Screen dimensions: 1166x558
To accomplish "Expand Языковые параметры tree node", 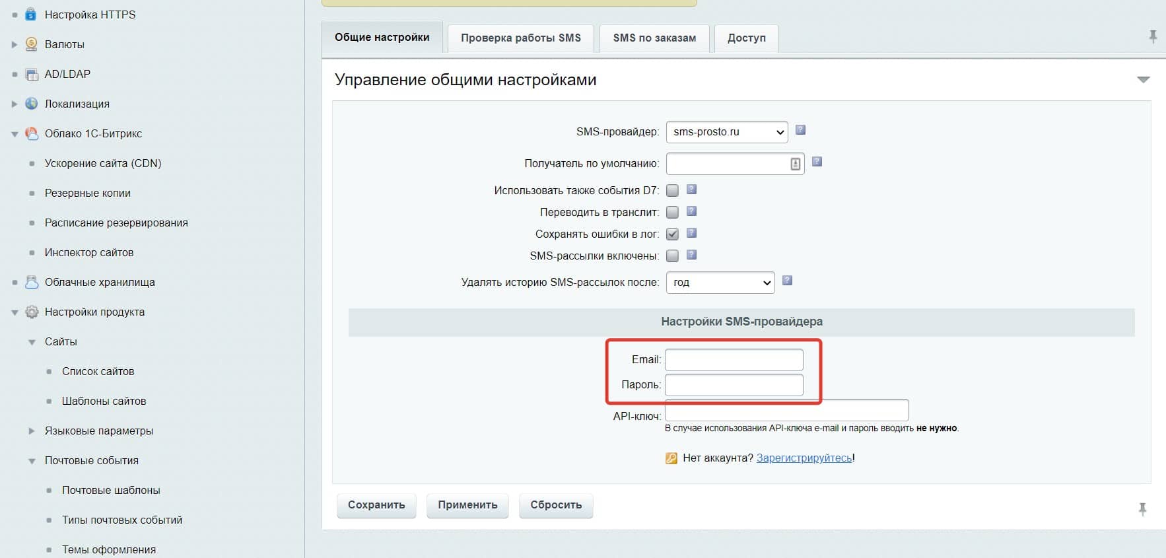I will point(32,431).
